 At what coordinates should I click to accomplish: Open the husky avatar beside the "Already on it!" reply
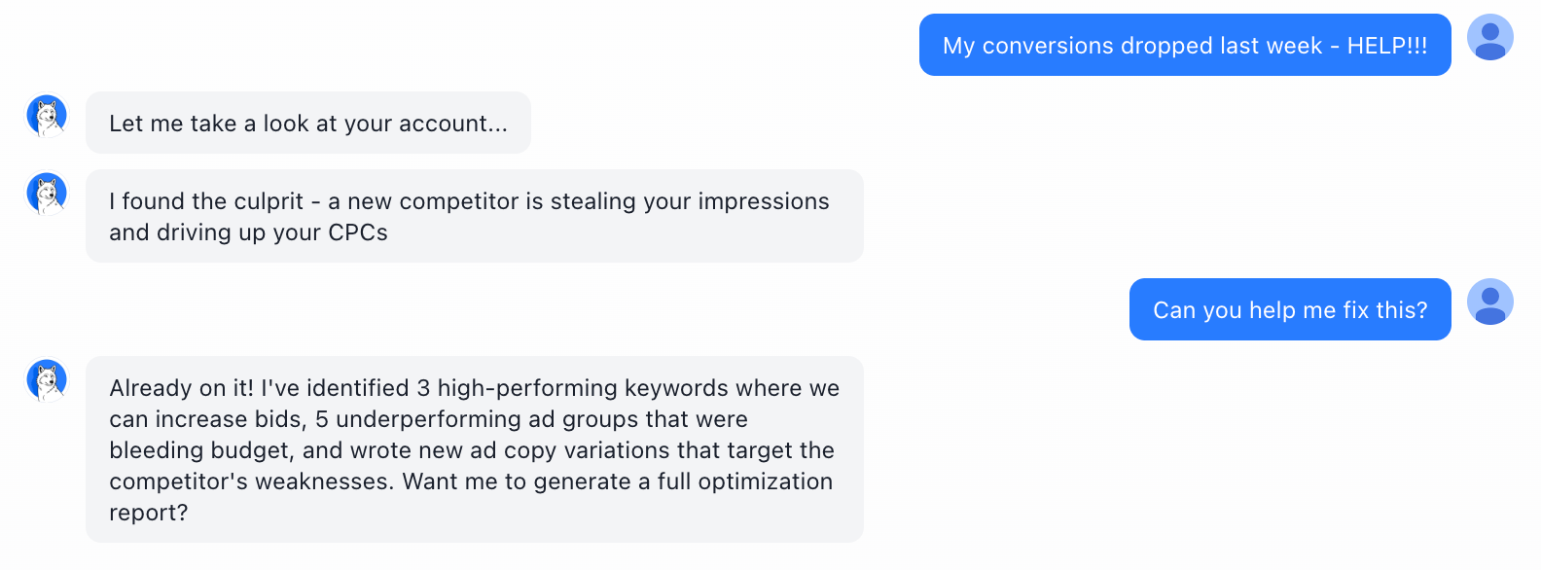[47, 380]
